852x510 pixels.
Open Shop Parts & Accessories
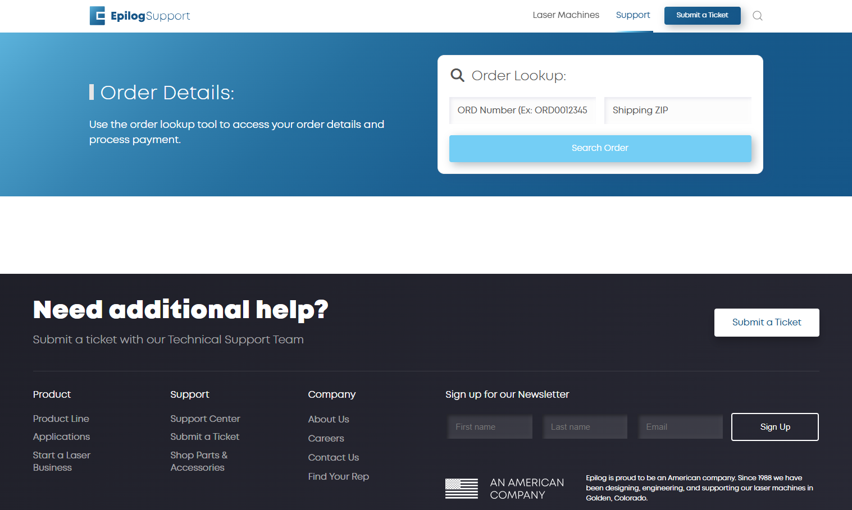click(x=199, y=461)
